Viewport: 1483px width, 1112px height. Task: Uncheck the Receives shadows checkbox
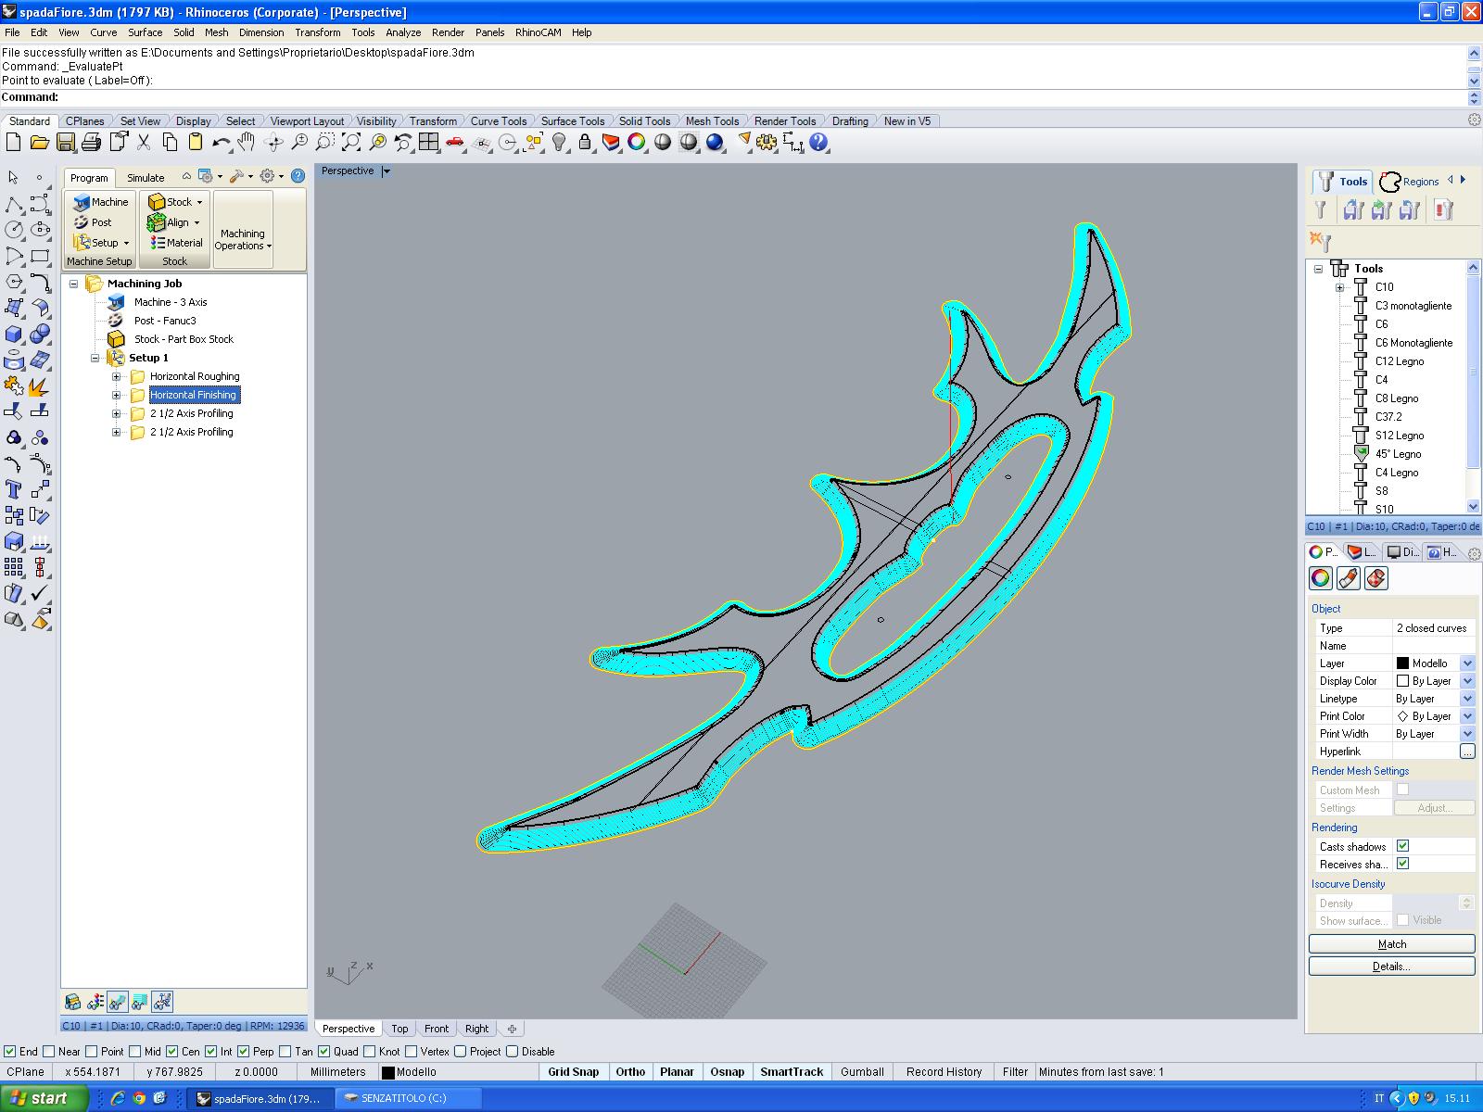coord(1402,864)
